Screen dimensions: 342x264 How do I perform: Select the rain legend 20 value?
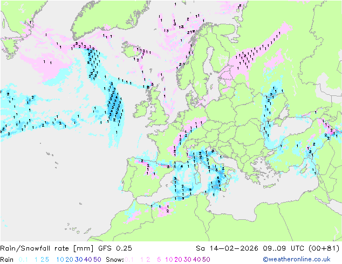click(70, 260)
